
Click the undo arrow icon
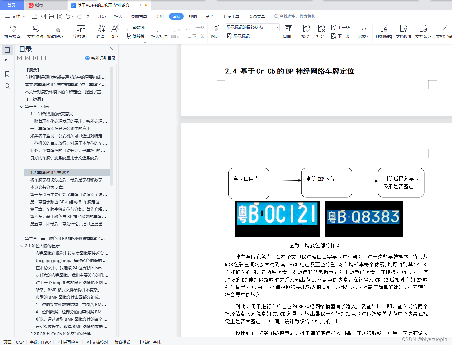pyautogui.click(x=68, y=16)
